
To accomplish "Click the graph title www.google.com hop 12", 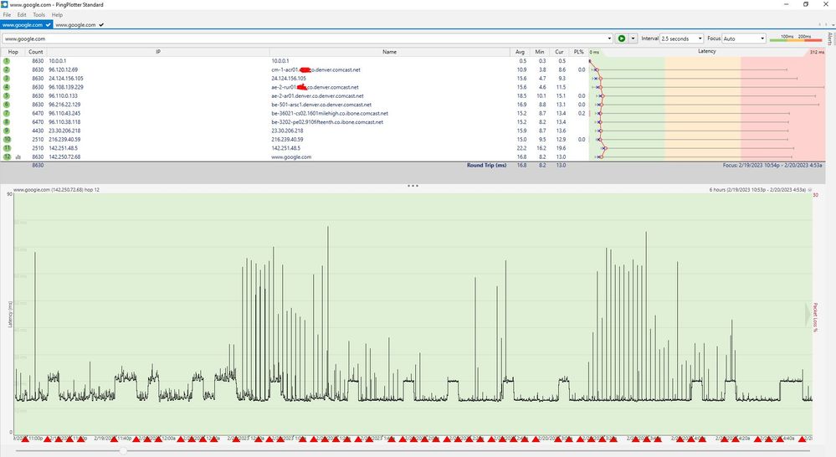I will (57, 189).
